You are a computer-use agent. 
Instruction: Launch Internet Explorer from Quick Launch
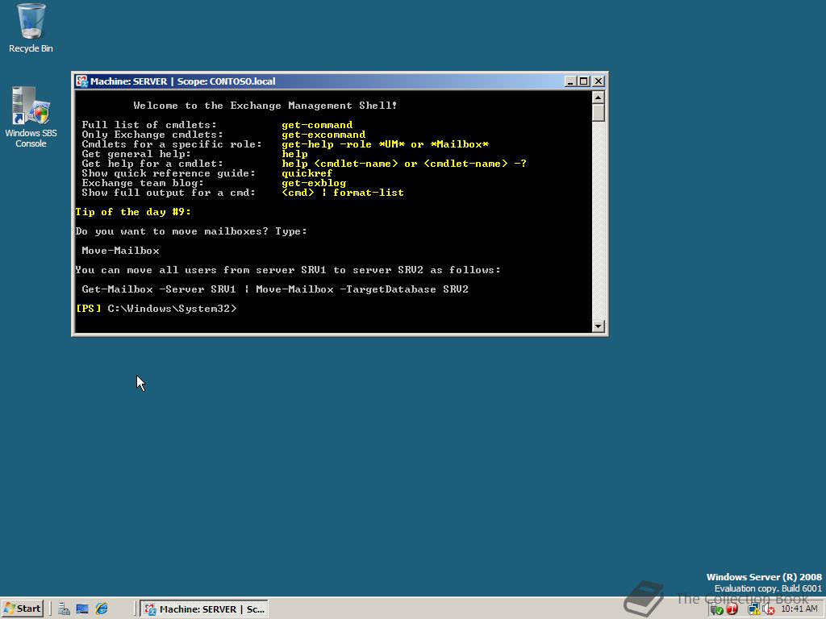(x=101, y=609)
